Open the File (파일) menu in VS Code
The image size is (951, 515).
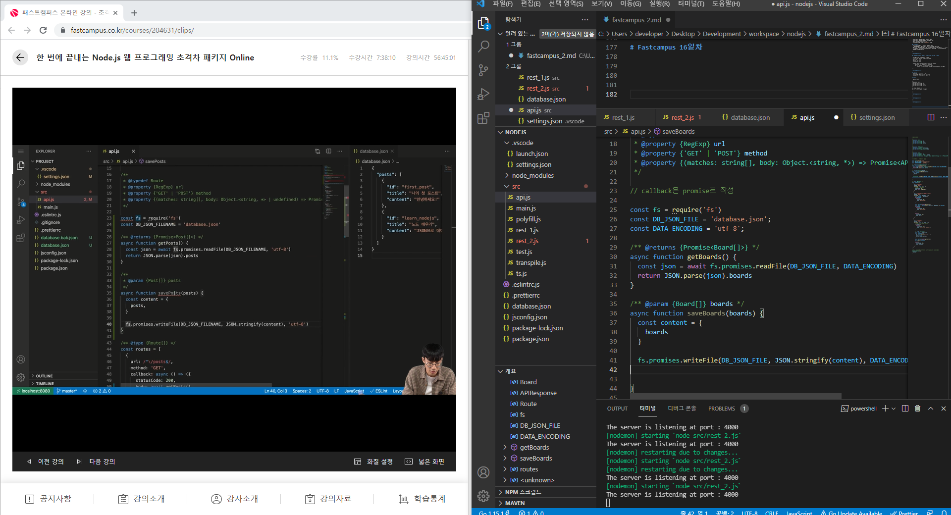pos(502,4)
